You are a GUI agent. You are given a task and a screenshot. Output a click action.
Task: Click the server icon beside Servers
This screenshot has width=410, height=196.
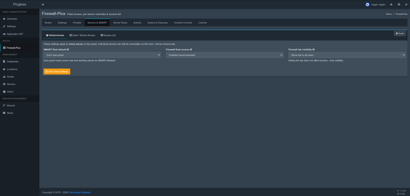pyautogui.click(x=4, y=84)
